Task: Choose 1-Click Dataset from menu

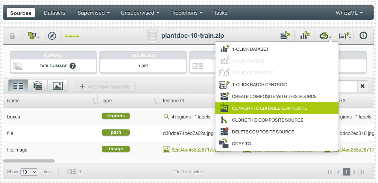Action: click(x=250, y=49)
